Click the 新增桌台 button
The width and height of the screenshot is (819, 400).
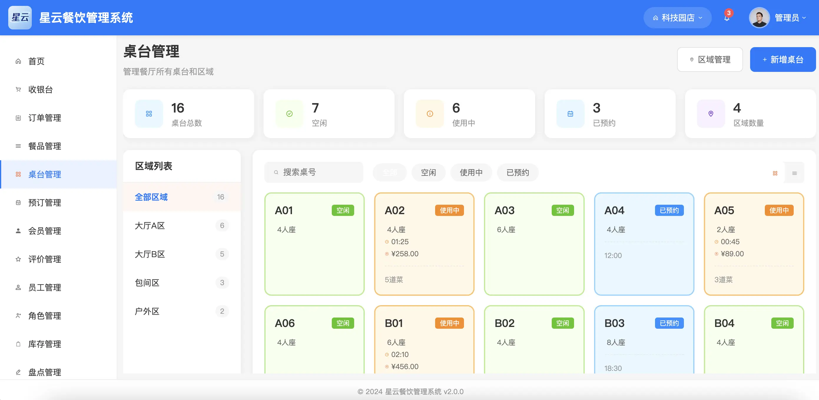(x=782, y=59)
